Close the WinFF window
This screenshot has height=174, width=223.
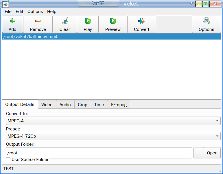(x=215, y=4)
